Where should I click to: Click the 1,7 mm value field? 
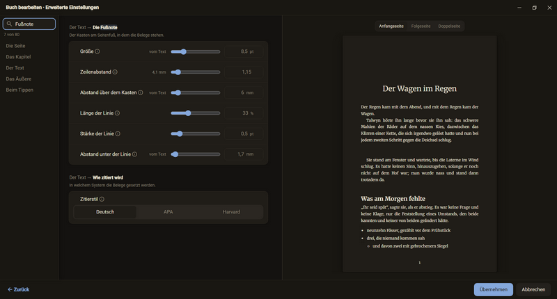coord(244,154)
